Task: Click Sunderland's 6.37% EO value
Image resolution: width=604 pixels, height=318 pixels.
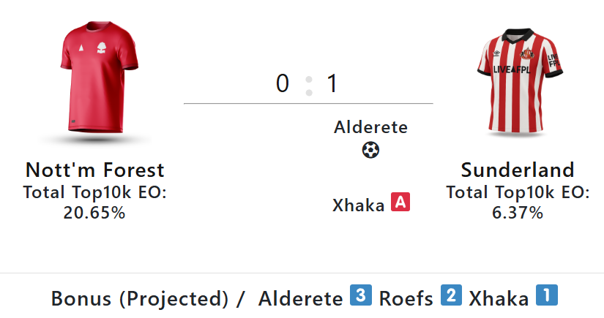Action: pyautogui.click(x=518, y=213)
